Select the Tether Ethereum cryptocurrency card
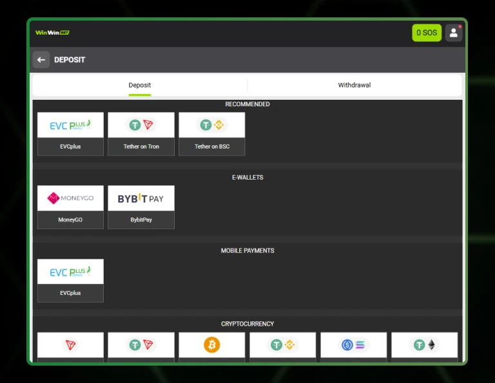Screen dimensions: 495x383 424,347
